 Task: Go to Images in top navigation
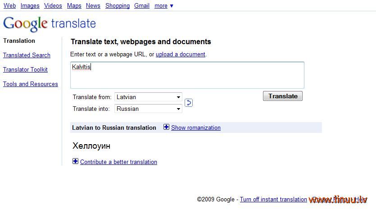[x=30, y=5]
